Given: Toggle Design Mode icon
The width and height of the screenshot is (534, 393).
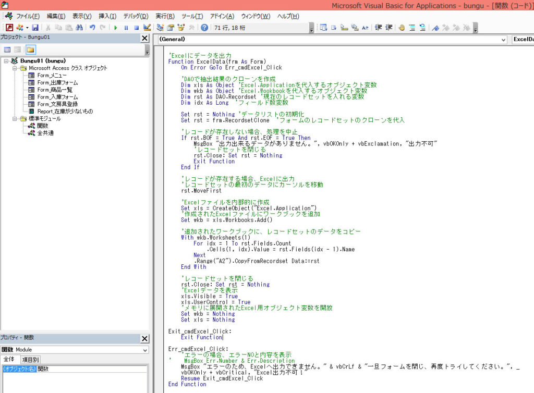Looking at the screenshot, I should (147, 28).
